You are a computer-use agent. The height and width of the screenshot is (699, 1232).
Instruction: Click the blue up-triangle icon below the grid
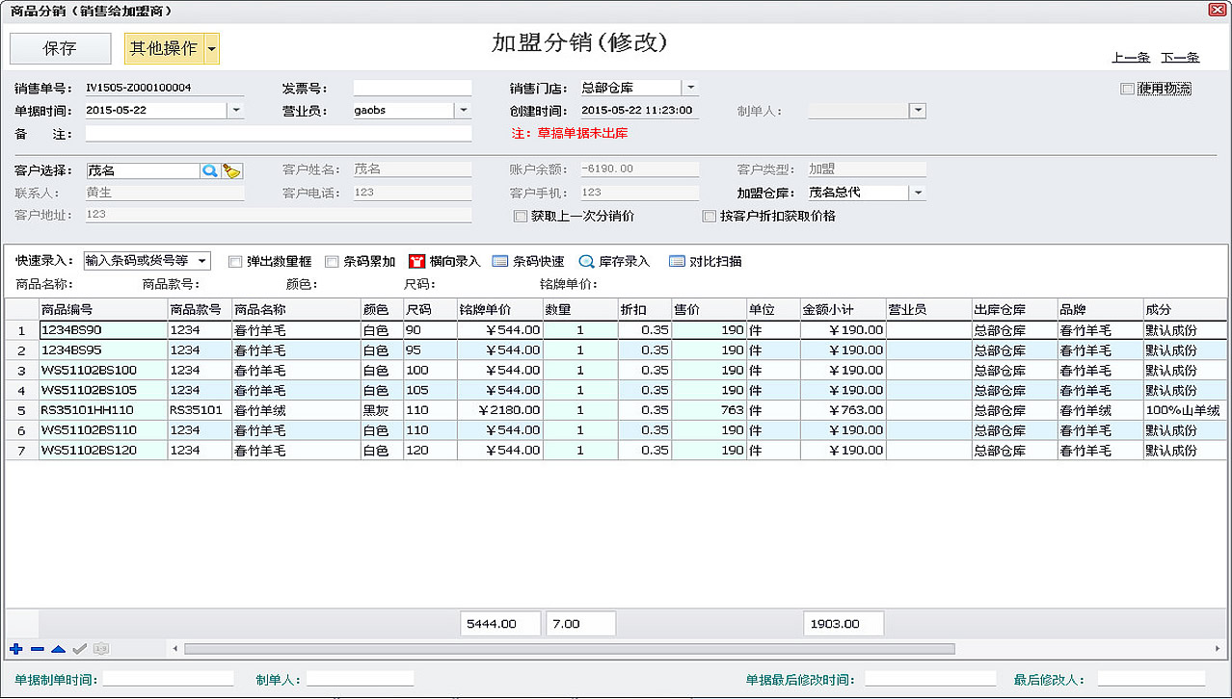[58, 649]
